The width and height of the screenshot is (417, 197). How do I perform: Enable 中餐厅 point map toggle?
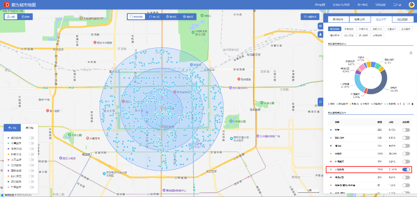coord(406,153)
